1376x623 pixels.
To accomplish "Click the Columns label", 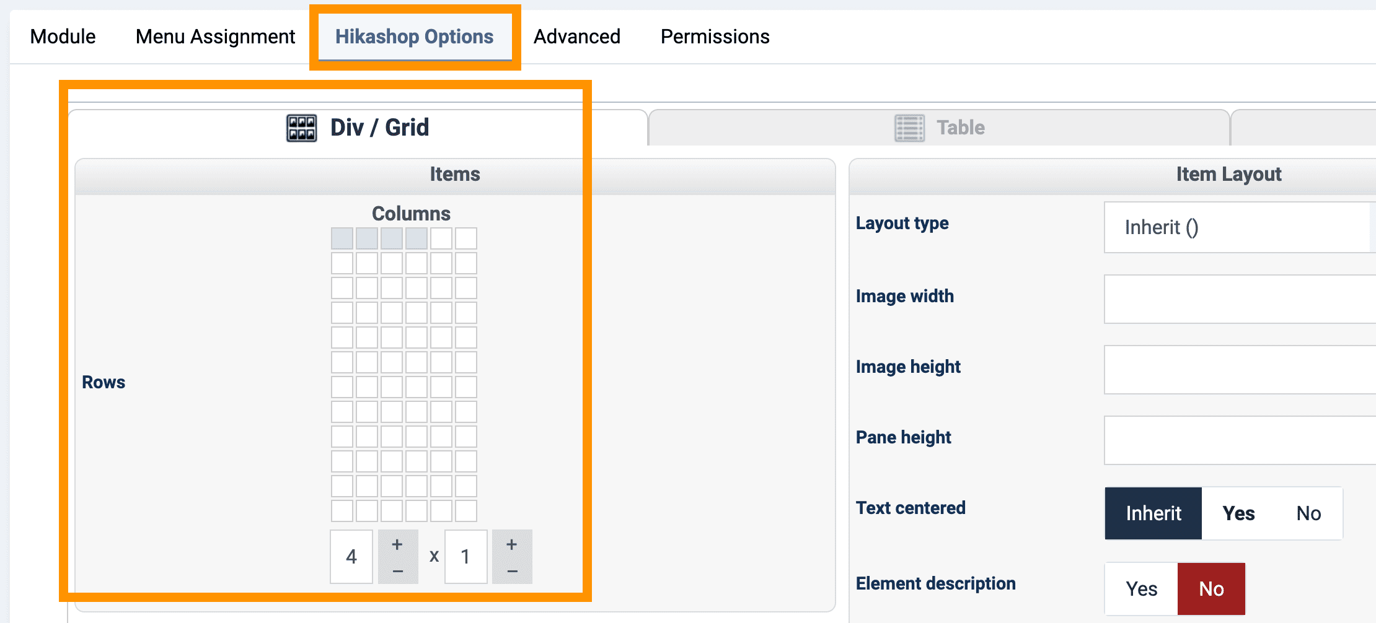I will tap(411, 214).
